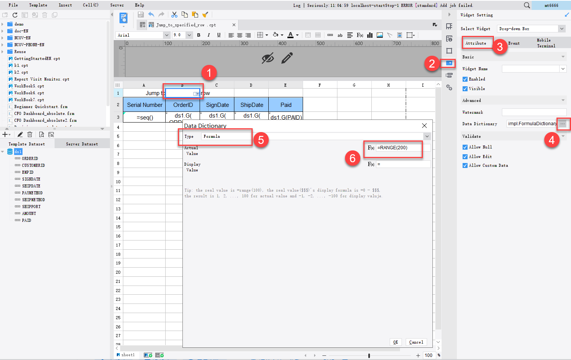Click the Data Dictionary ellipsis button
571x360 pixels.
[563, 124]
